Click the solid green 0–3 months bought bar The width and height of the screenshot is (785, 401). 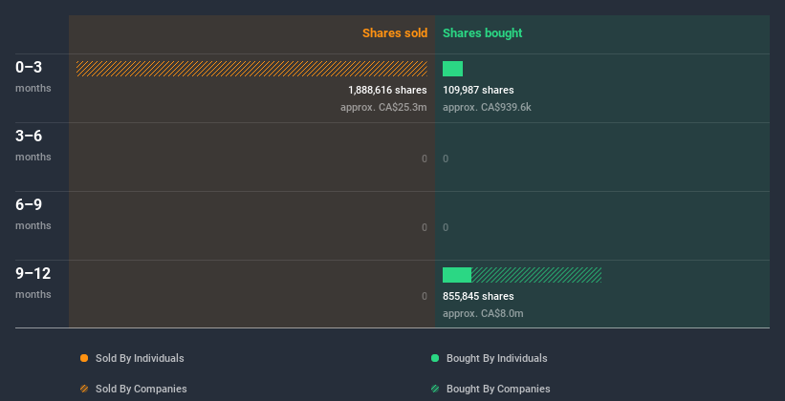click(452, 69)
